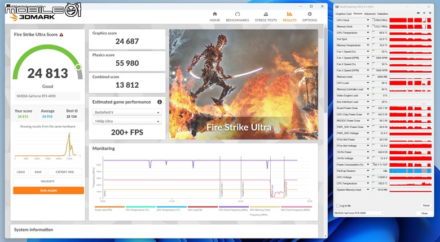Viewport: 440px width, 242px height.
Task: Toggle the GPU Load (%) legend
Action: 203,208
